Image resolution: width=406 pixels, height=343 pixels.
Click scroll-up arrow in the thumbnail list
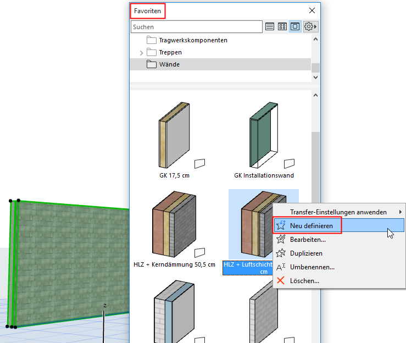click(x=315, y=95)
